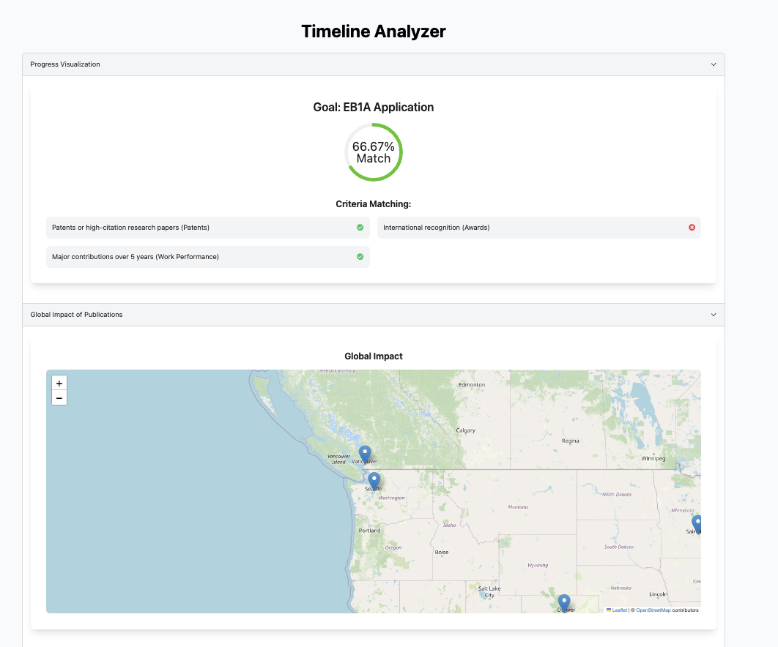778x647 pixels.
Task: Click Winnipeg label on the map
Action: 653,459
